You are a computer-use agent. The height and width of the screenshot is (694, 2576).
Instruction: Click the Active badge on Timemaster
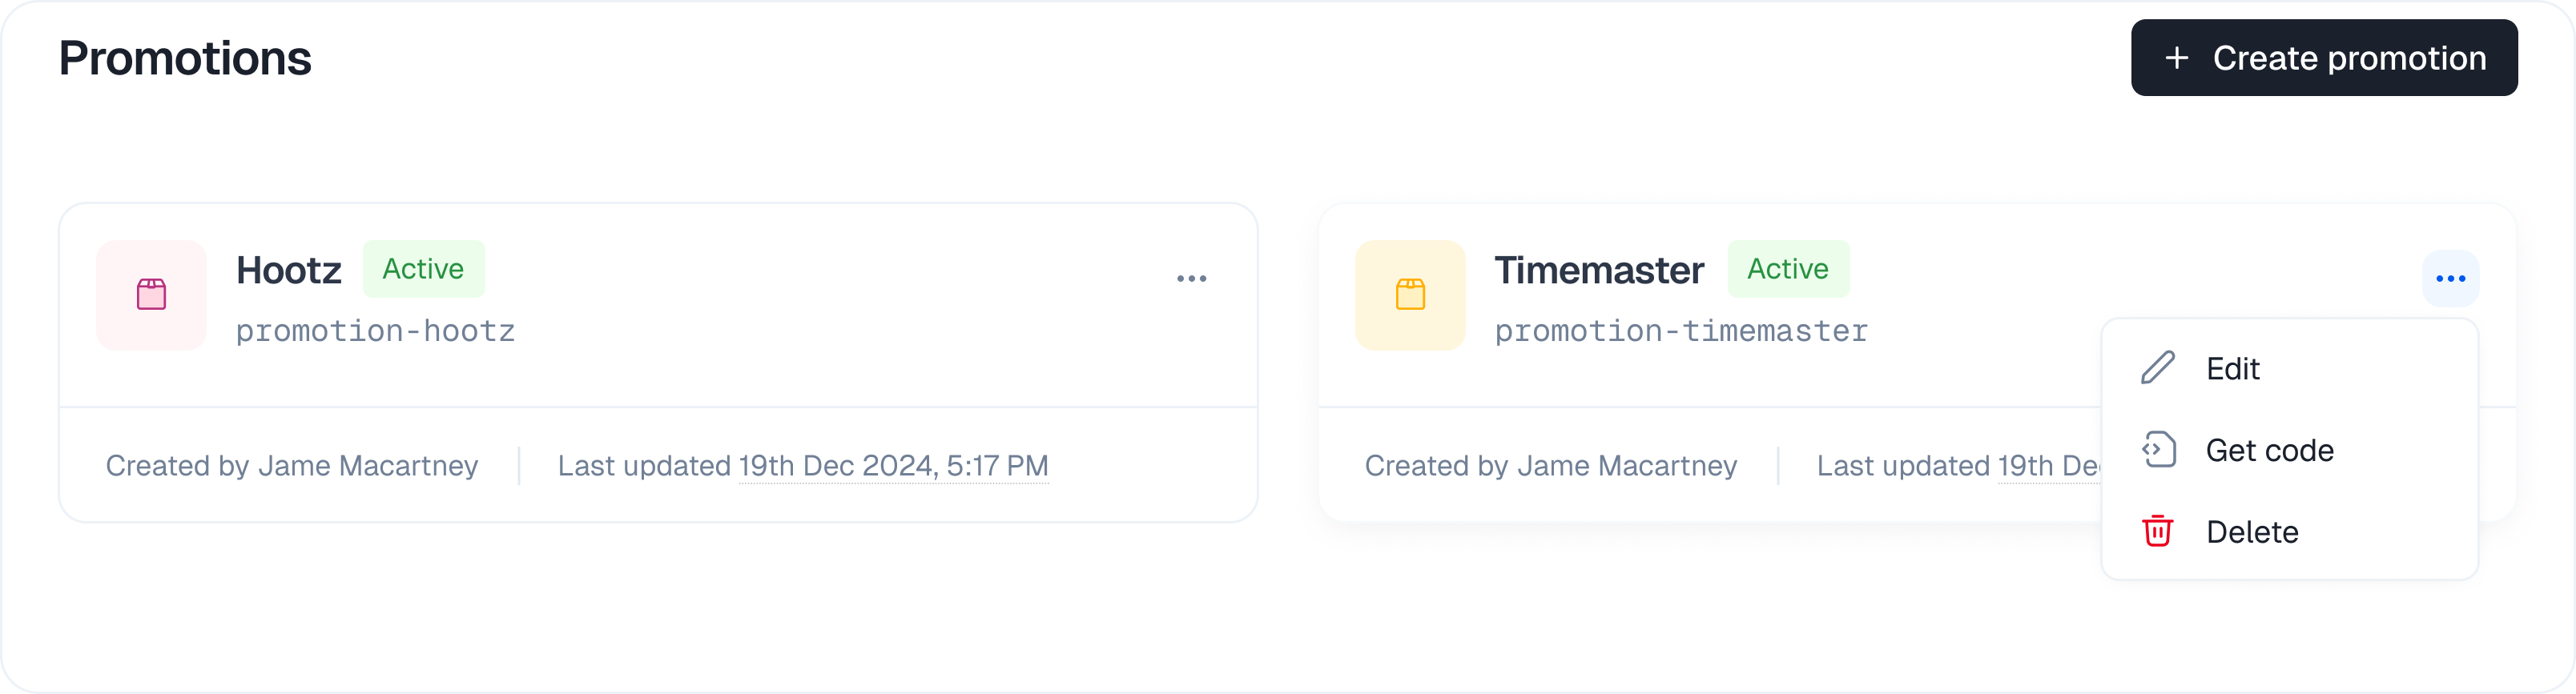point(1788,268)
